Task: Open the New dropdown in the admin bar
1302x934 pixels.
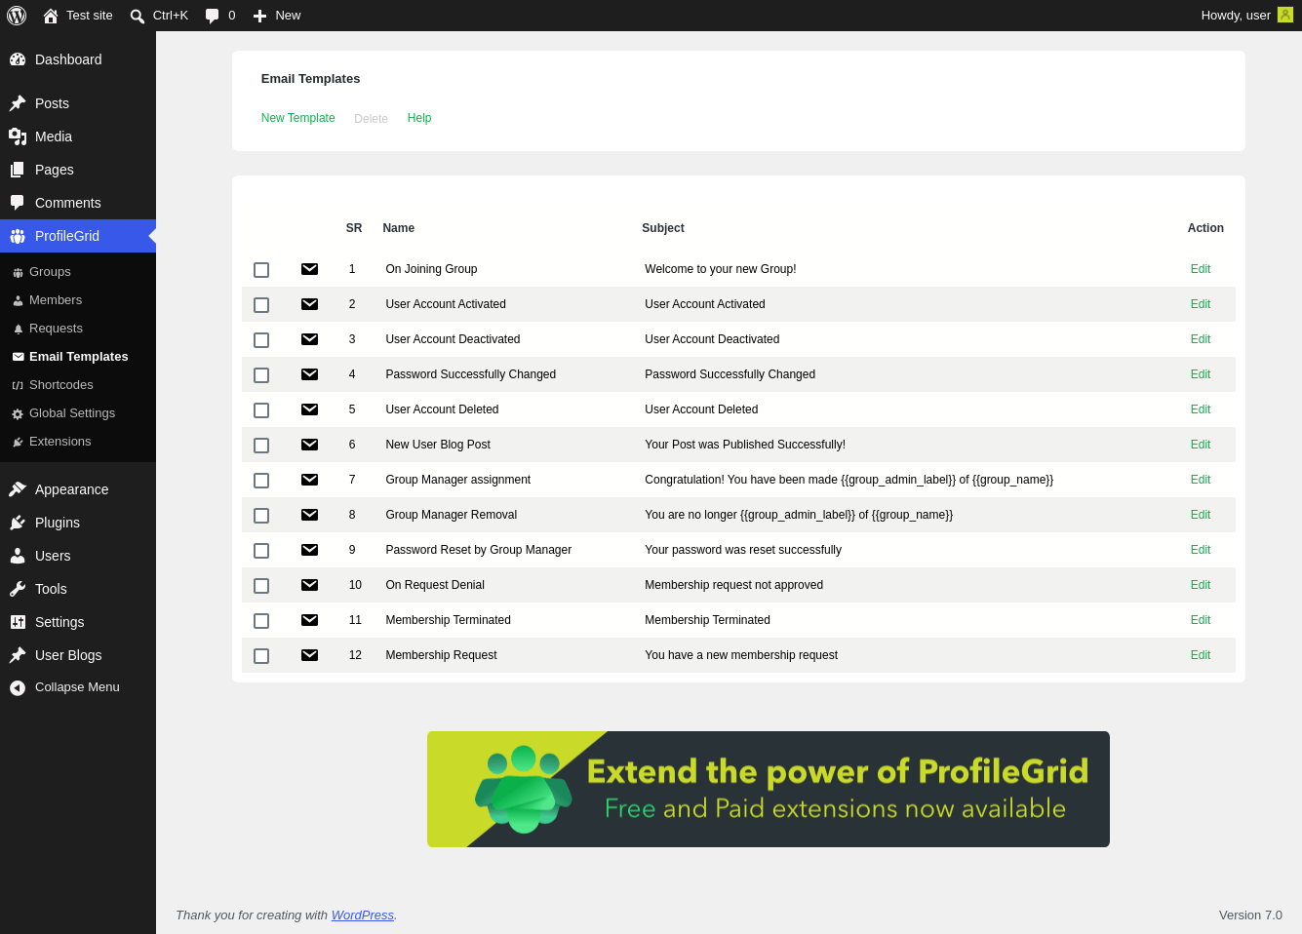Action: click(277, 16)
